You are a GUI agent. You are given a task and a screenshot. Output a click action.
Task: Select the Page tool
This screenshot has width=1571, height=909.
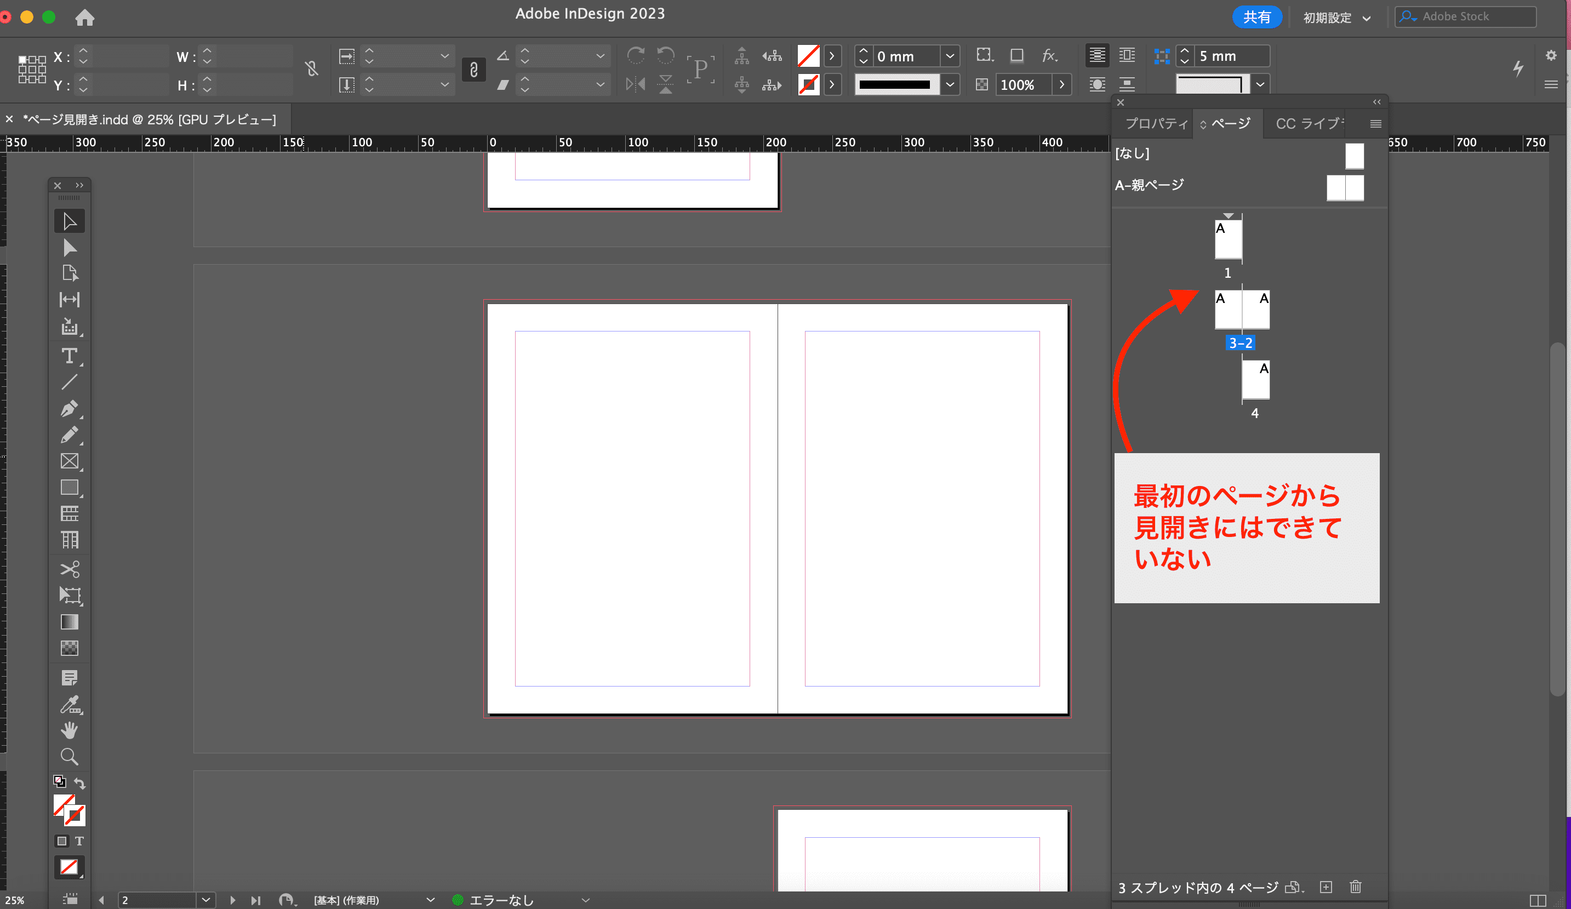[x=69, y=273]
